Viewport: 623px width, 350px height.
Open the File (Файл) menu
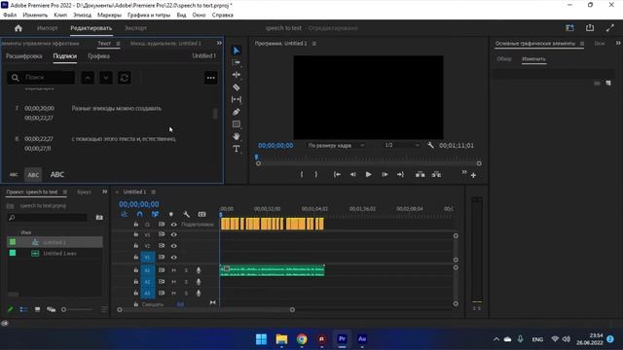10,16
